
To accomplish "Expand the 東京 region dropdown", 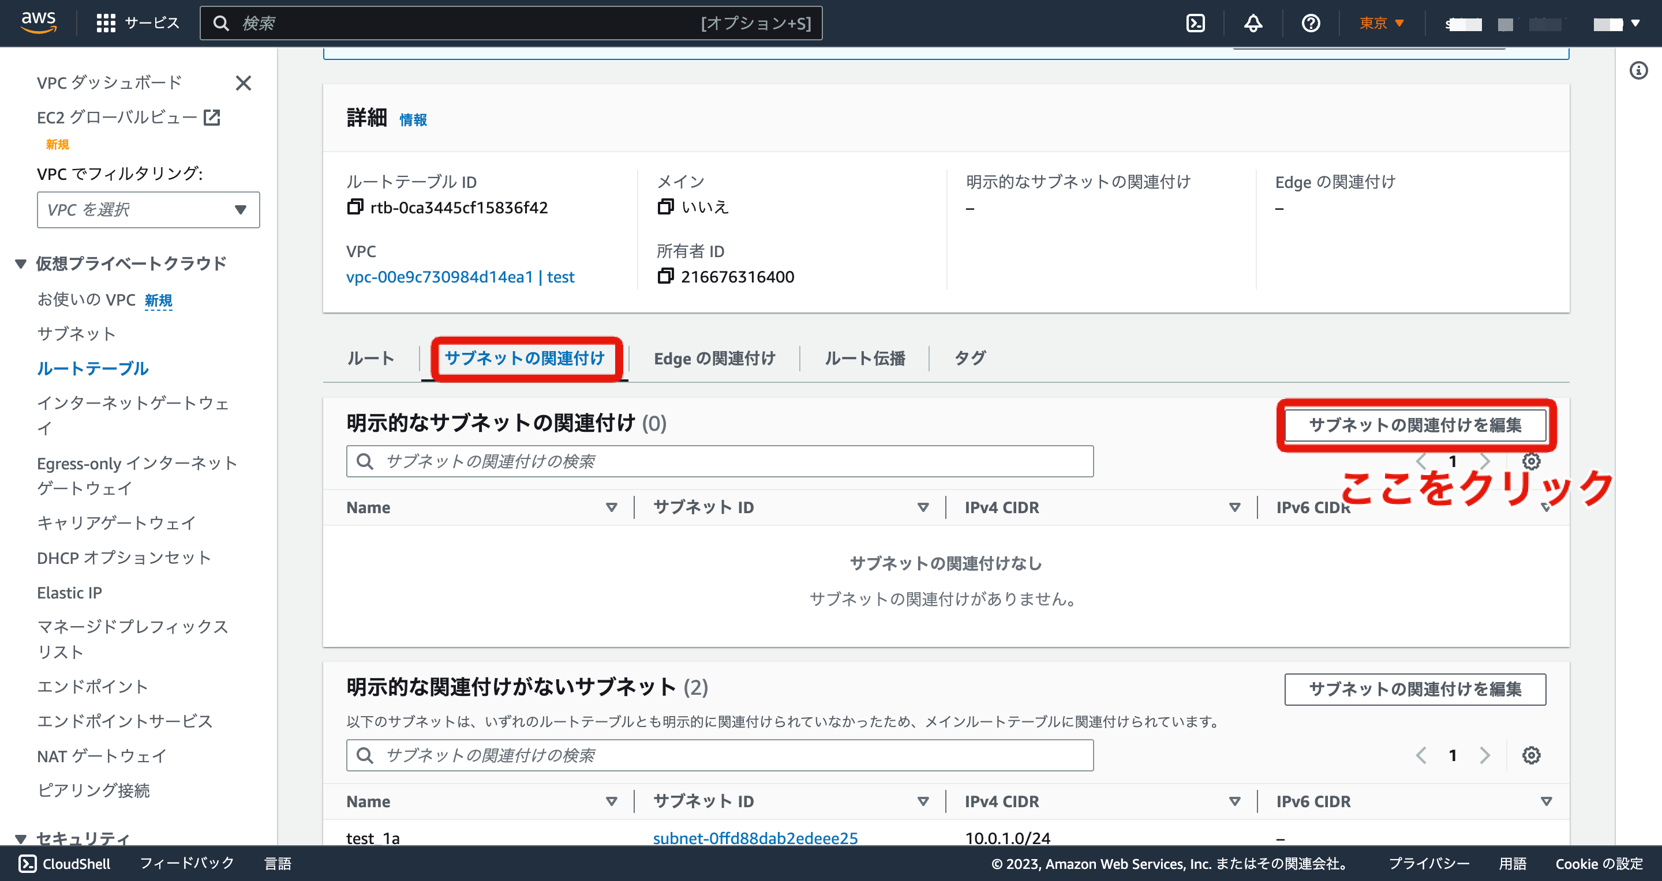I will point(1381,22).
